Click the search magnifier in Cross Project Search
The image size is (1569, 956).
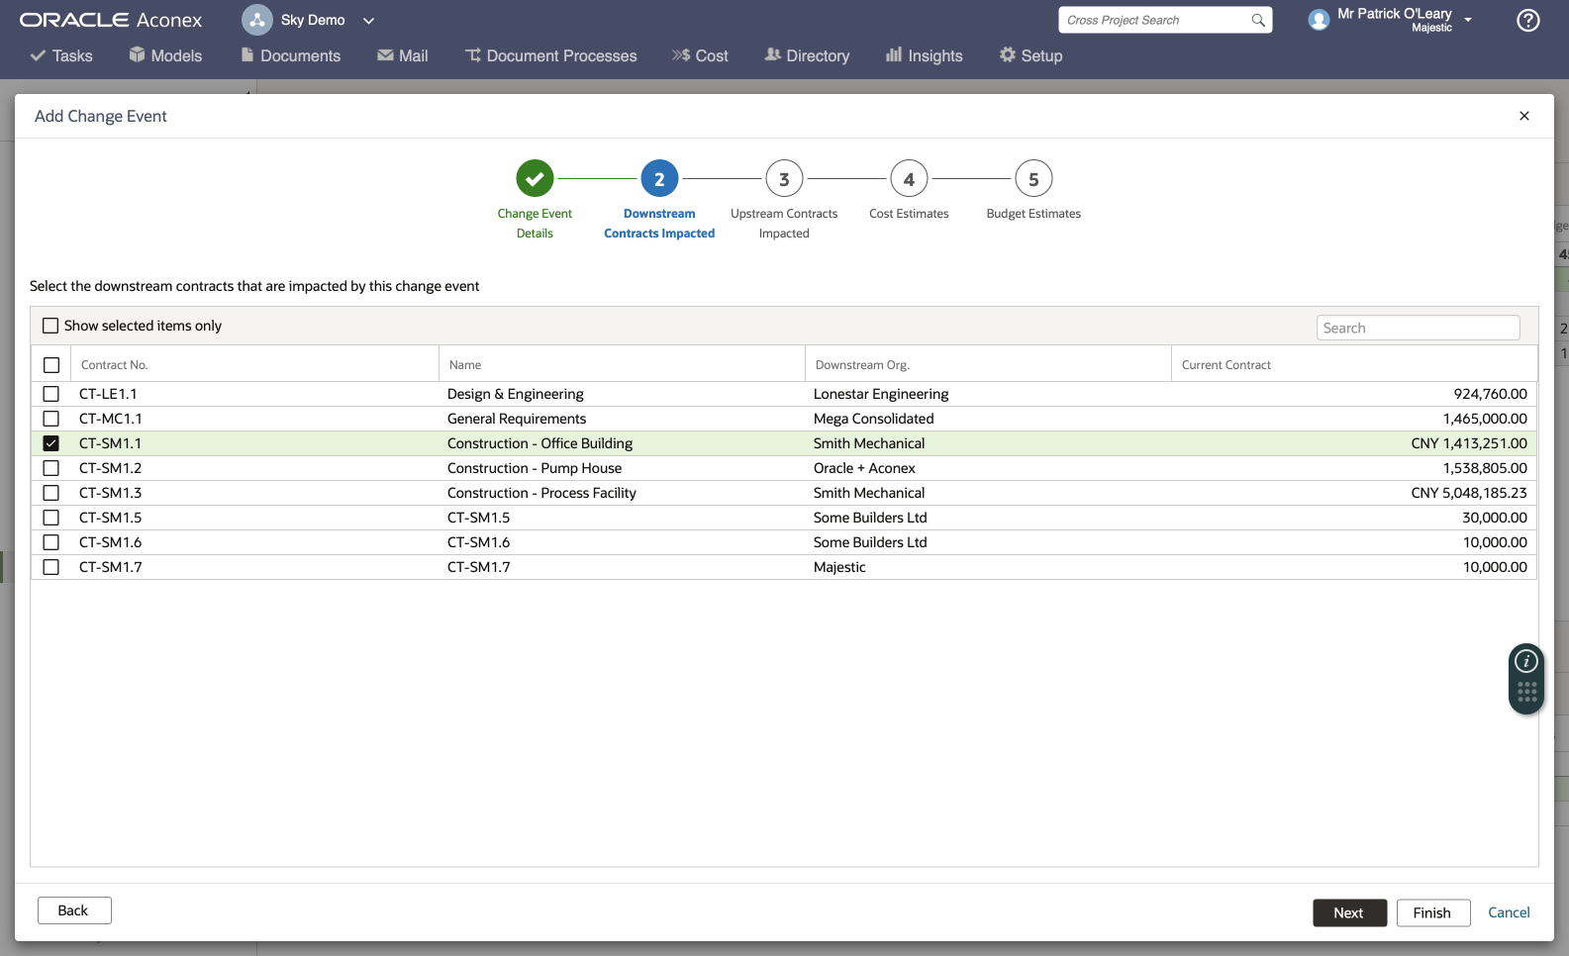(1258, 20)
